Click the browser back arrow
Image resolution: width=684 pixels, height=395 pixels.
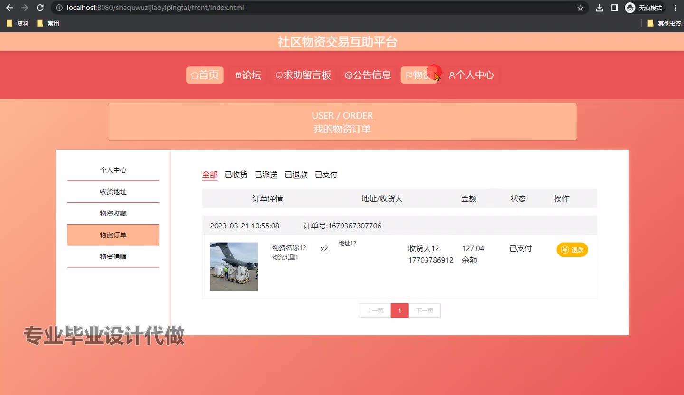click(x=9, y=8)
